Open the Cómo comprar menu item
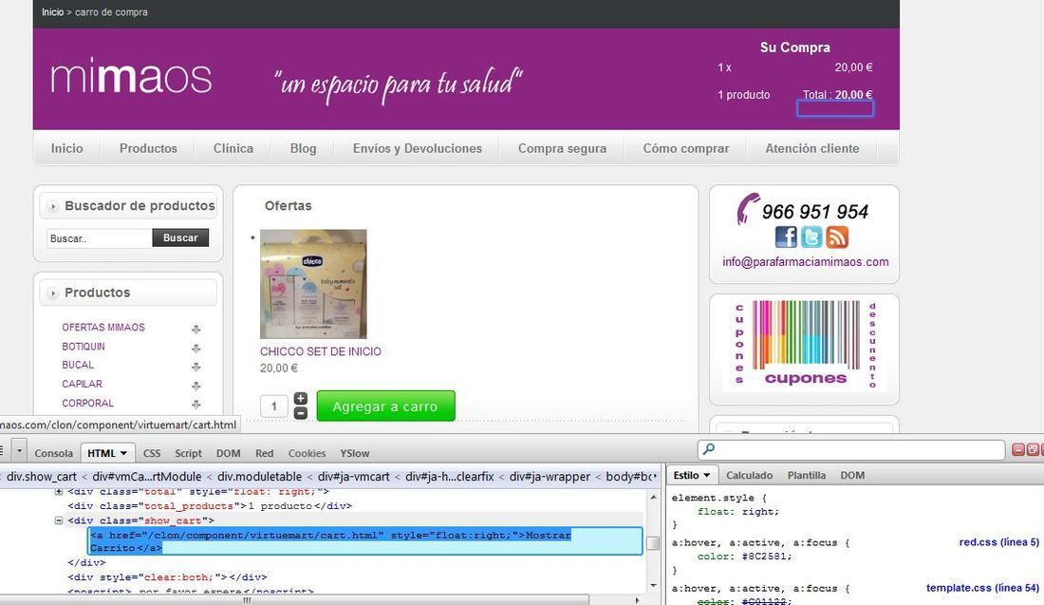Image resolution: width=1044 pixels, height=605 pixels. point(686,148)
